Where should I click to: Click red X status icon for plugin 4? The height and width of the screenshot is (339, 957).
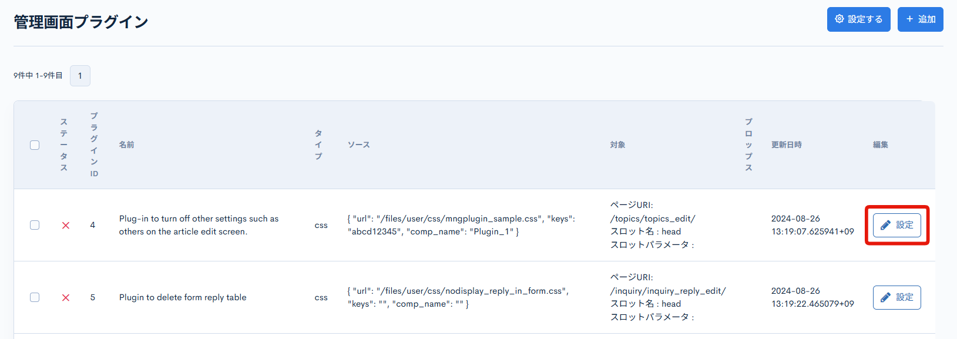click(x=66, y=226)
